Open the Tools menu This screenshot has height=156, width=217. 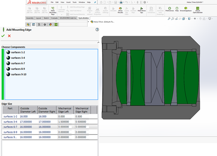pyautogui.click(x=74, y=2)
